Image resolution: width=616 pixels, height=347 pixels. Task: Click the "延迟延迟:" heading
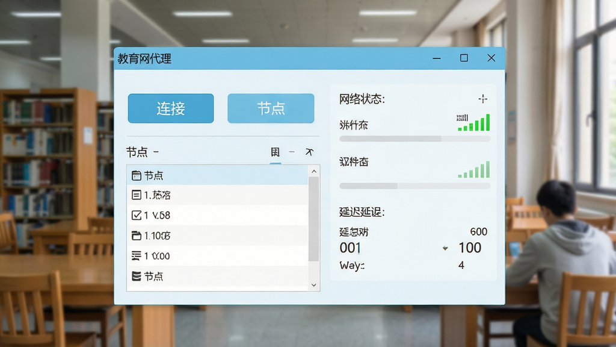(x=362, y=212)
